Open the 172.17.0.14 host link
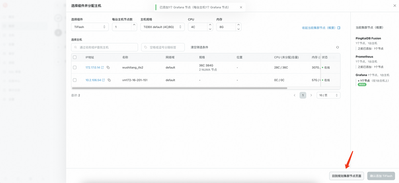The image size is (399, 183). tap(93, 68)
